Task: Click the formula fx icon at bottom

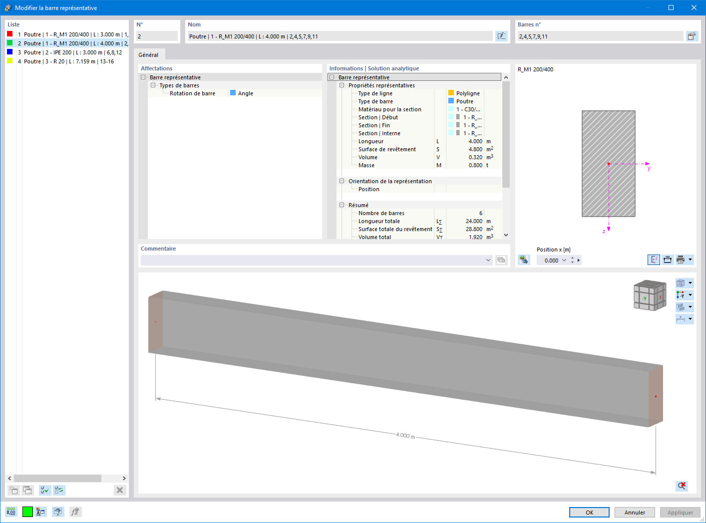Action: point(75,512)
